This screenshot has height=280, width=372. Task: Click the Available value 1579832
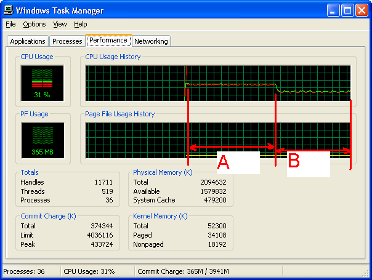pos(213,191)
